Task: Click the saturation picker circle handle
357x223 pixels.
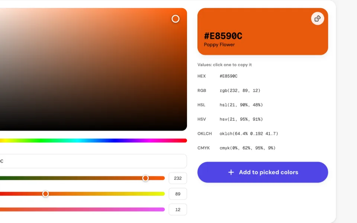Action: [175, 19]
